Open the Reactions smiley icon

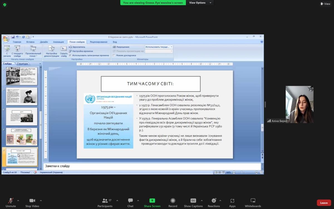(214, 201)
